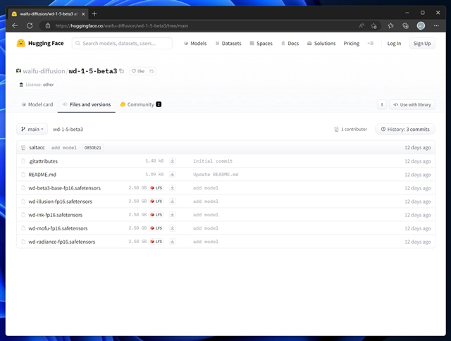Image resolution: width=451 pixels, height=341 pixels.
Task: Open the Community tab
Action: tap(141, 104)
